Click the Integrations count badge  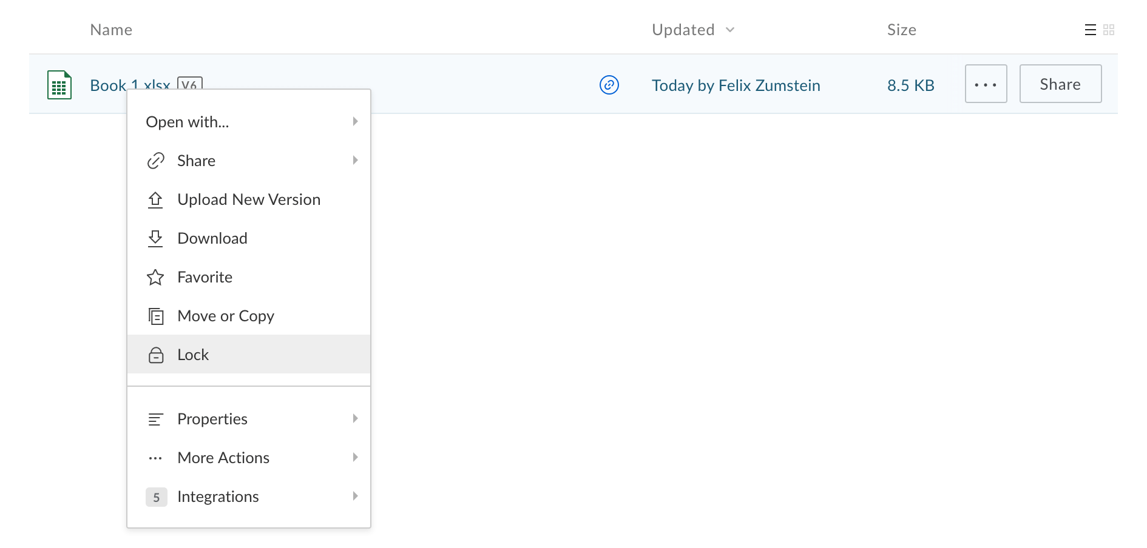click(156, 497)
